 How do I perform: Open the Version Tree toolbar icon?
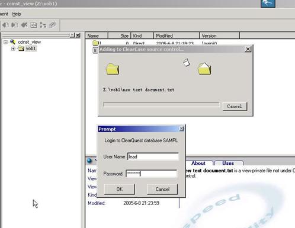pos(43,25)
